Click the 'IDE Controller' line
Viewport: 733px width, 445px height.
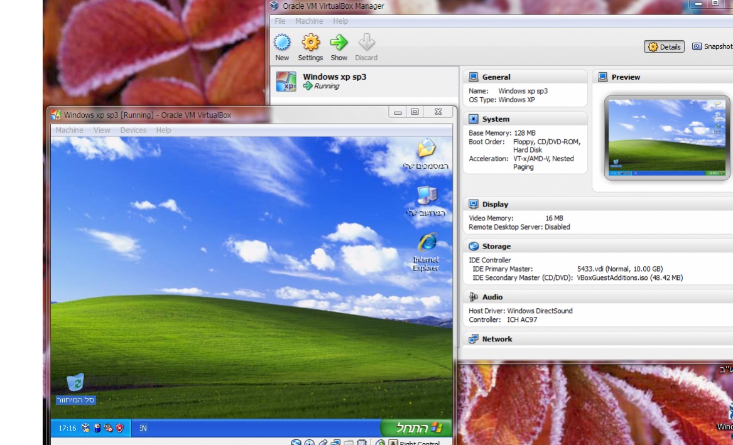point(489,260)
